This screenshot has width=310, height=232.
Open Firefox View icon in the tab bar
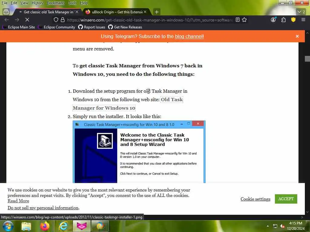(6, 12)
